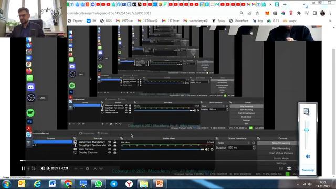
Task: Open the Микшер link in volume popup
Action: tap(308, 170)
